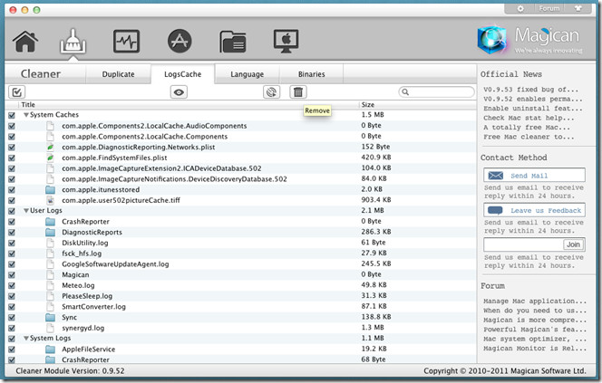Image resolution: width=602 pixels, height=383 pixels.
Task: Uncheck the GoogleSoftwareUpdateAgent.log checkbox
Action: [x=12, y=264]
